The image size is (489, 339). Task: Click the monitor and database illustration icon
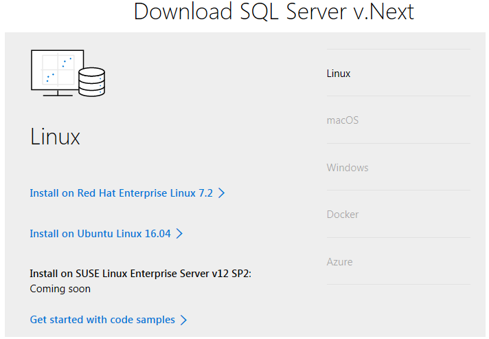68,73
